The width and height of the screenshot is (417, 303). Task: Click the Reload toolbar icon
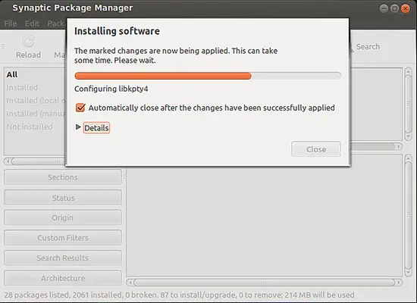coord(29,42)
